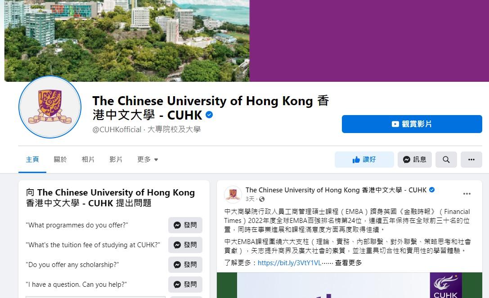Expand the 更多 tab dropdown
489x298 pixels.
pyautogui.click(x=148, y=160)
